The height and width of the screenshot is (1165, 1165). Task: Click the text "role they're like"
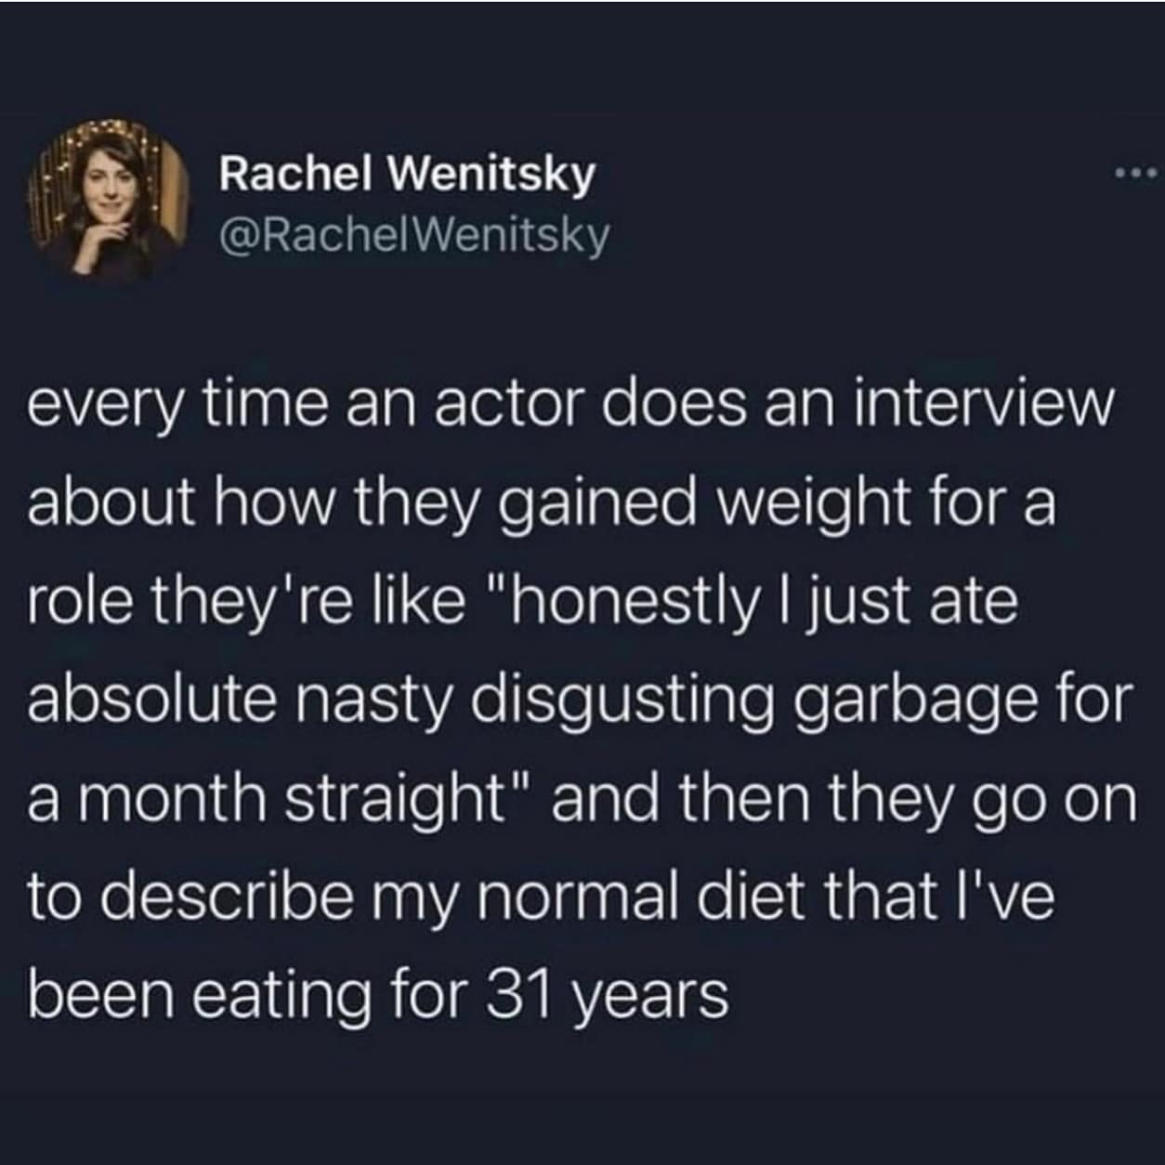246,602
